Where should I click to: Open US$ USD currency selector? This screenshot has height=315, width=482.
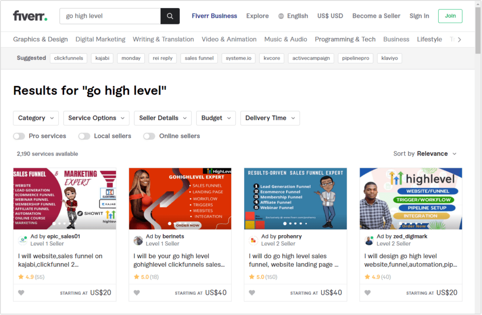(330, 16)
